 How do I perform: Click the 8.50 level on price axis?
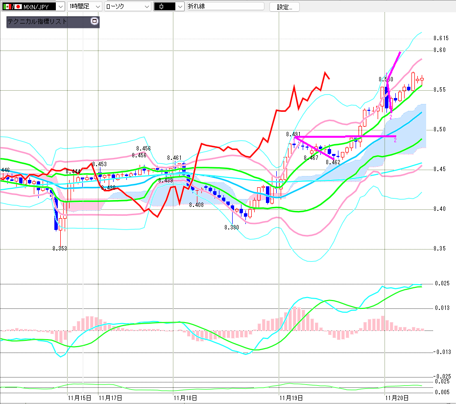coord(439,130)
